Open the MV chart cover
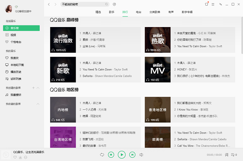This screenshot has height=161, width=243. [158, 70]
